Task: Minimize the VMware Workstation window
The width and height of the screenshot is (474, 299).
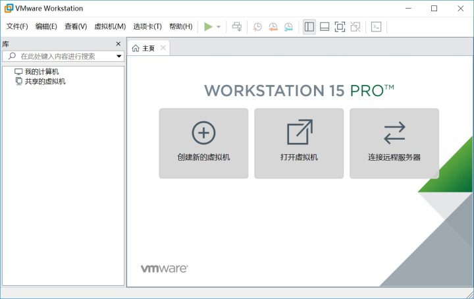Action: pos(408,9)
